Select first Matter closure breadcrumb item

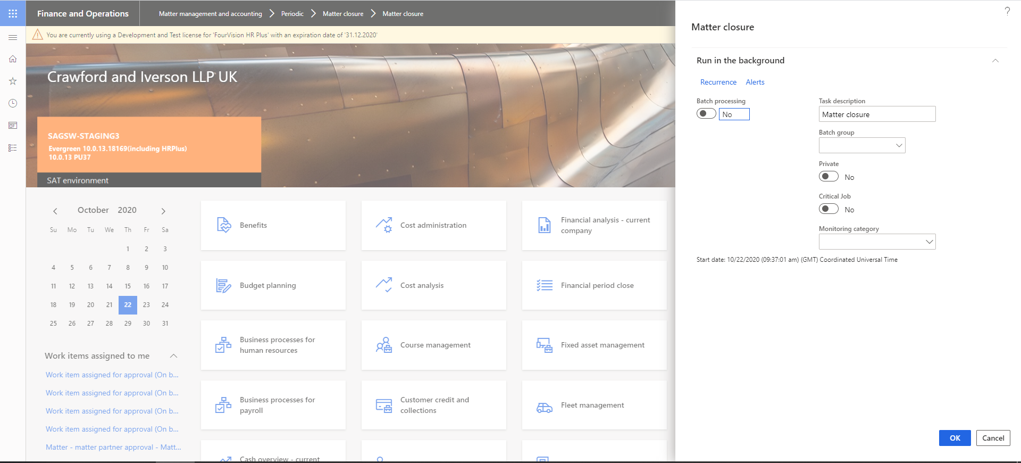point(343,14)
